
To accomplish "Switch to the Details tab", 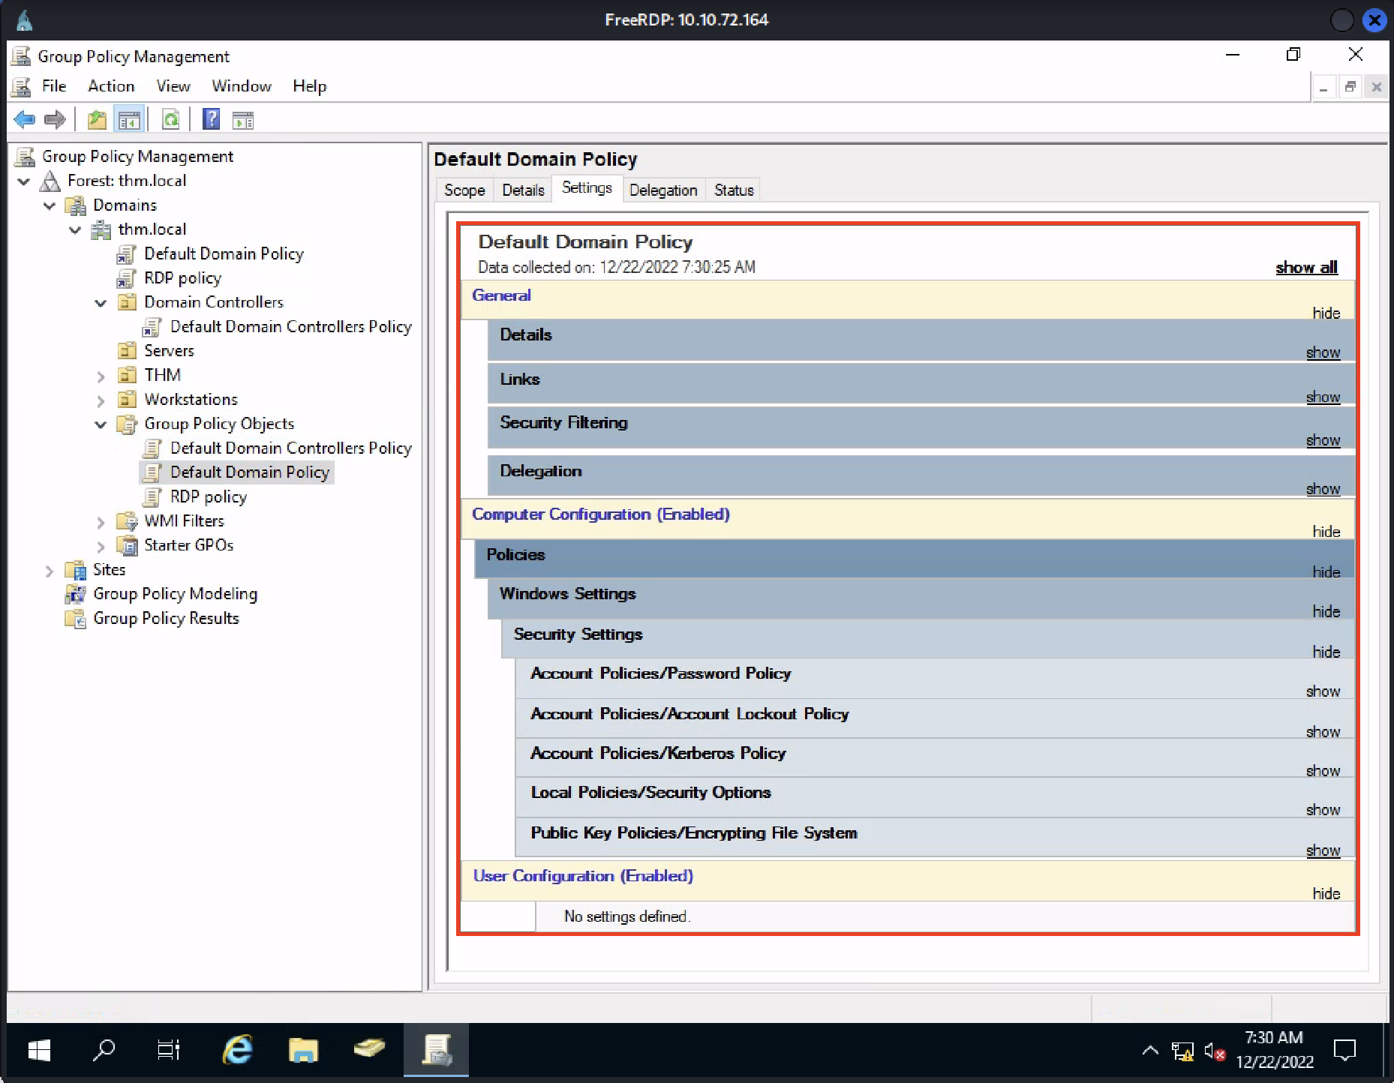I will pyautogui.click(x=523, y=190).
